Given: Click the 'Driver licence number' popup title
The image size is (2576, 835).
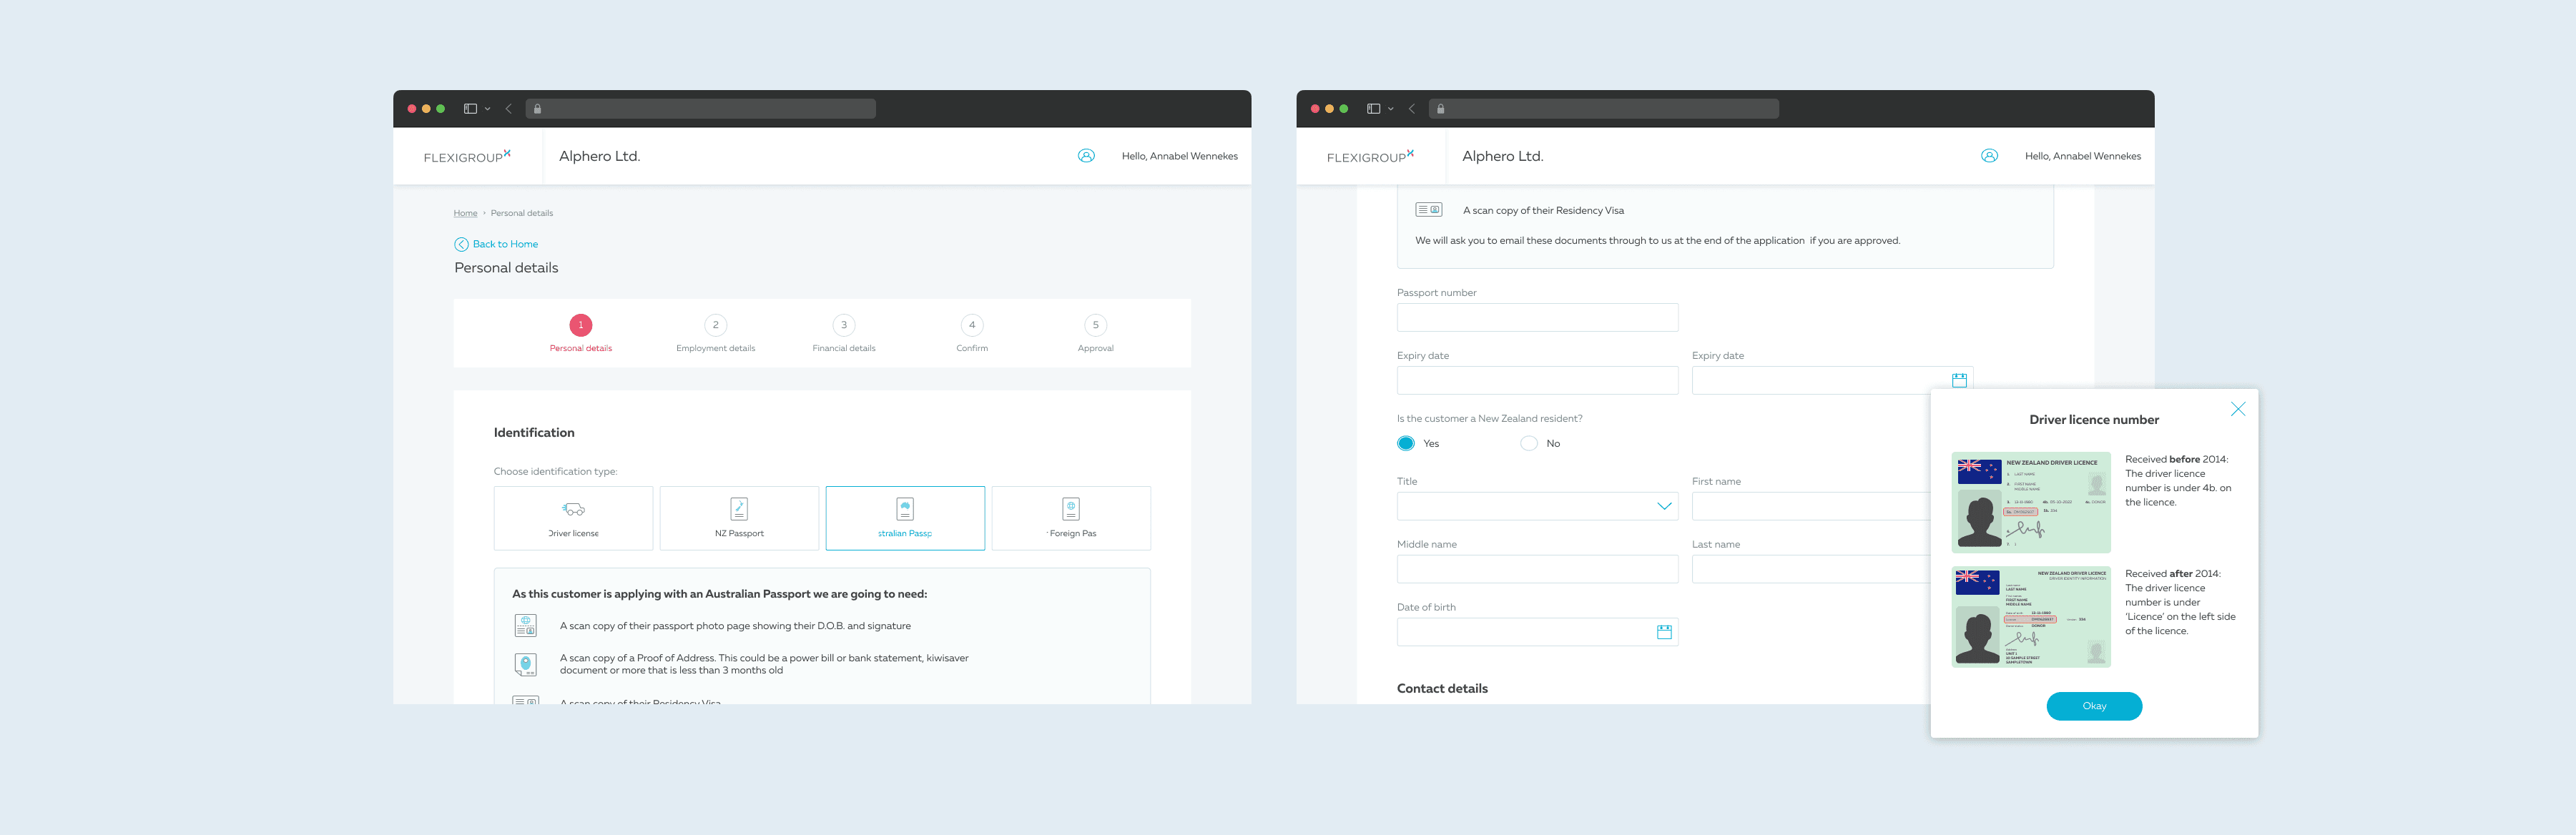Looking at the screenshot, I should pyautogui.click(x=2094, y=420).
